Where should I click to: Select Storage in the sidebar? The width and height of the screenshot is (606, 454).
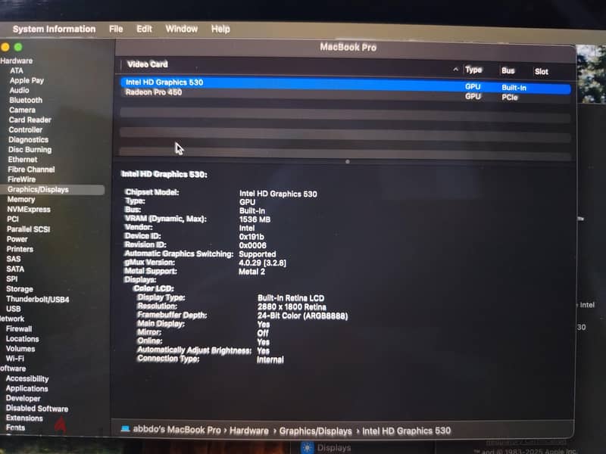point(20,289)
